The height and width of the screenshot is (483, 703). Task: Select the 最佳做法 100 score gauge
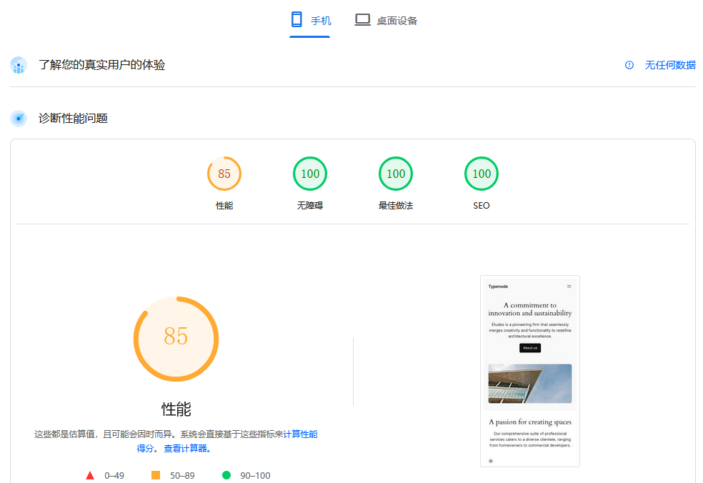[x=396, y=174]
